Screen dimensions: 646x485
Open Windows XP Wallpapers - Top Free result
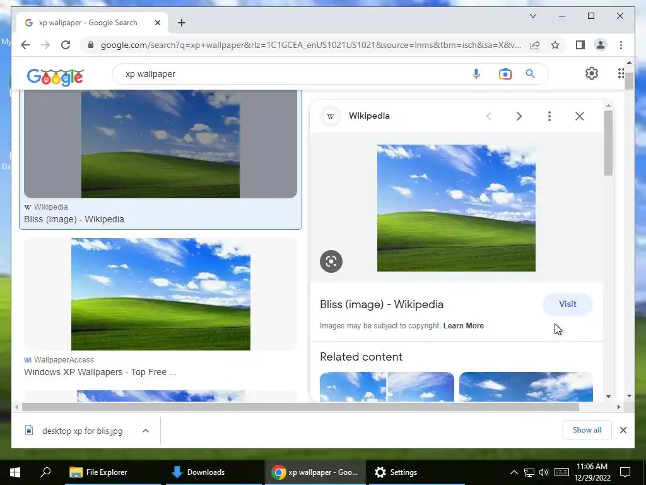pos(100,372)
